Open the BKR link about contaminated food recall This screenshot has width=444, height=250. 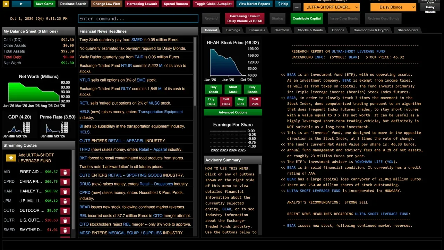click(83, 158)
